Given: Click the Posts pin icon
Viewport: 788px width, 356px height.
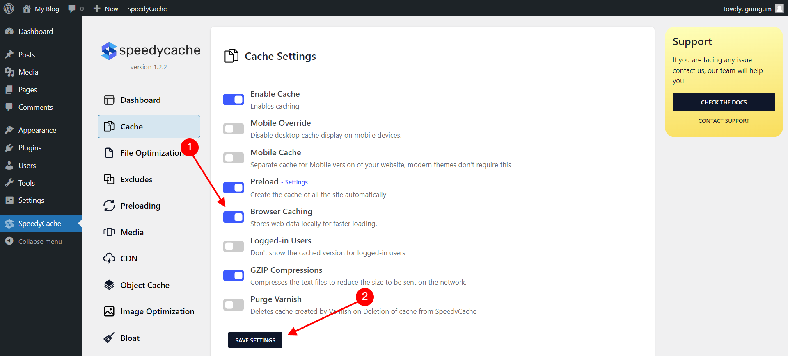Looking at the screenshot, I should click(9, 54).
